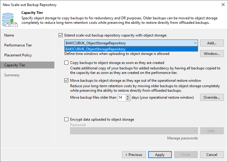Open the Placement Policy step
Image resolution: width=228 pixels, height=162 pixels.
[18, 55]
